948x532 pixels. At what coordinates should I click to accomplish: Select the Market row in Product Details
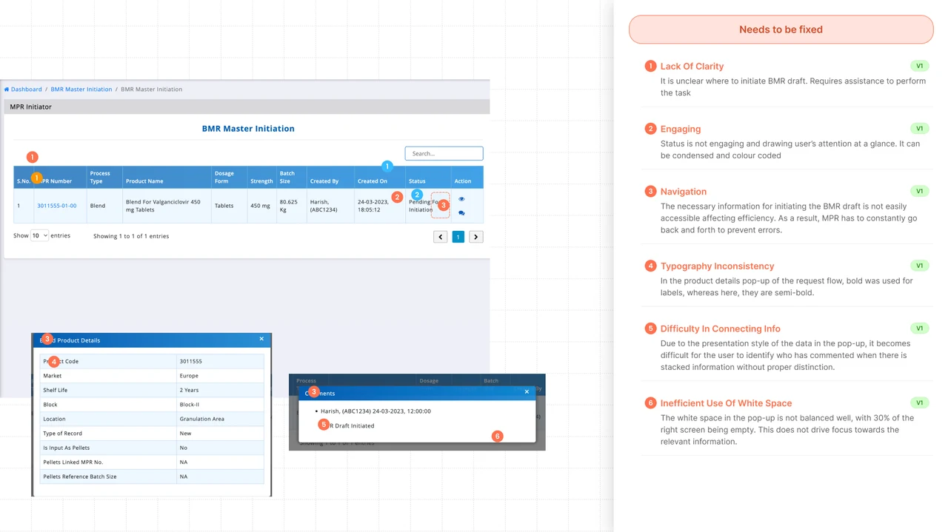[x=152, y=376]
